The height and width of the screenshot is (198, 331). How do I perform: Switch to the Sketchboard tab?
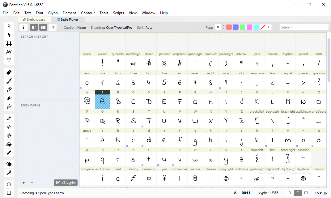click(34, 19)
